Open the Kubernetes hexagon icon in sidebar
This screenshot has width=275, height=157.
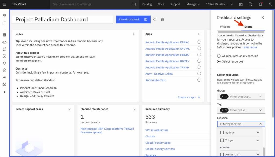pyautogui.click(x=5, y=56)
